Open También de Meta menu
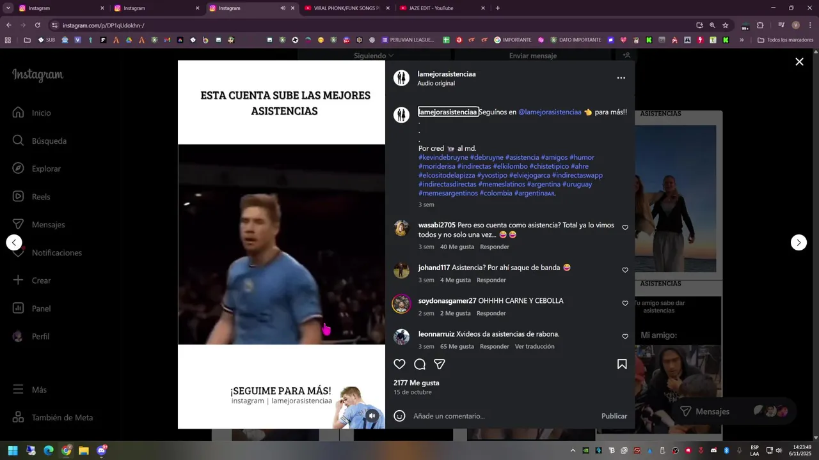This screenshot has height=460, width=819. pyautogui.click(x=53, y=418)
